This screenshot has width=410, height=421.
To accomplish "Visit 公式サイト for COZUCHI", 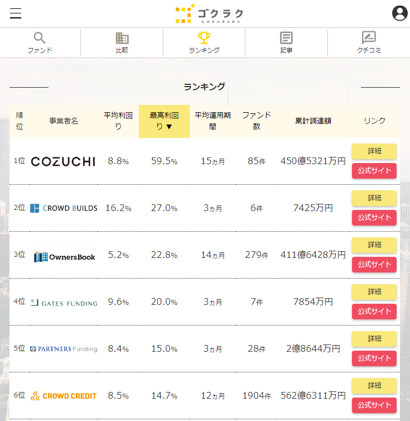I will pos(374,171).
